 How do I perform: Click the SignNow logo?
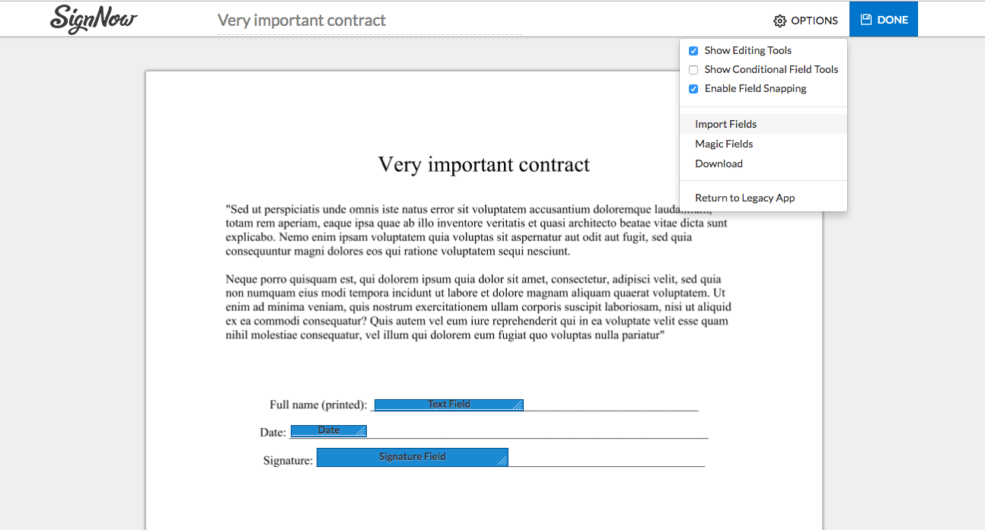coord(93,19)
